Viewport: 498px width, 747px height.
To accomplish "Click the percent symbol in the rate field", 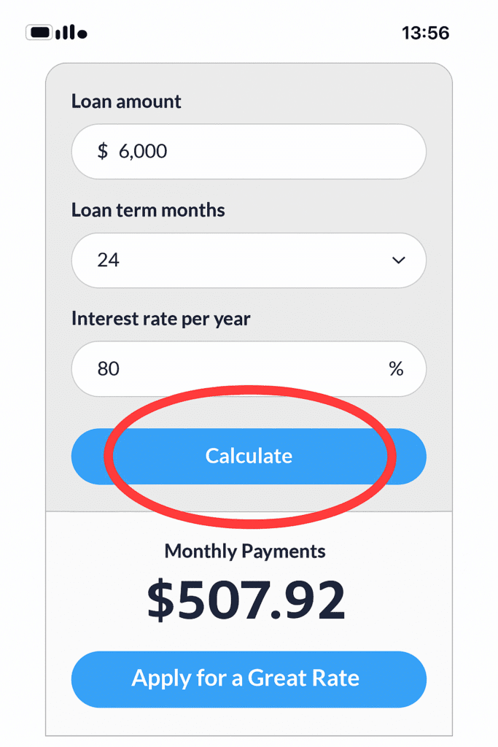I will (396, 369).
